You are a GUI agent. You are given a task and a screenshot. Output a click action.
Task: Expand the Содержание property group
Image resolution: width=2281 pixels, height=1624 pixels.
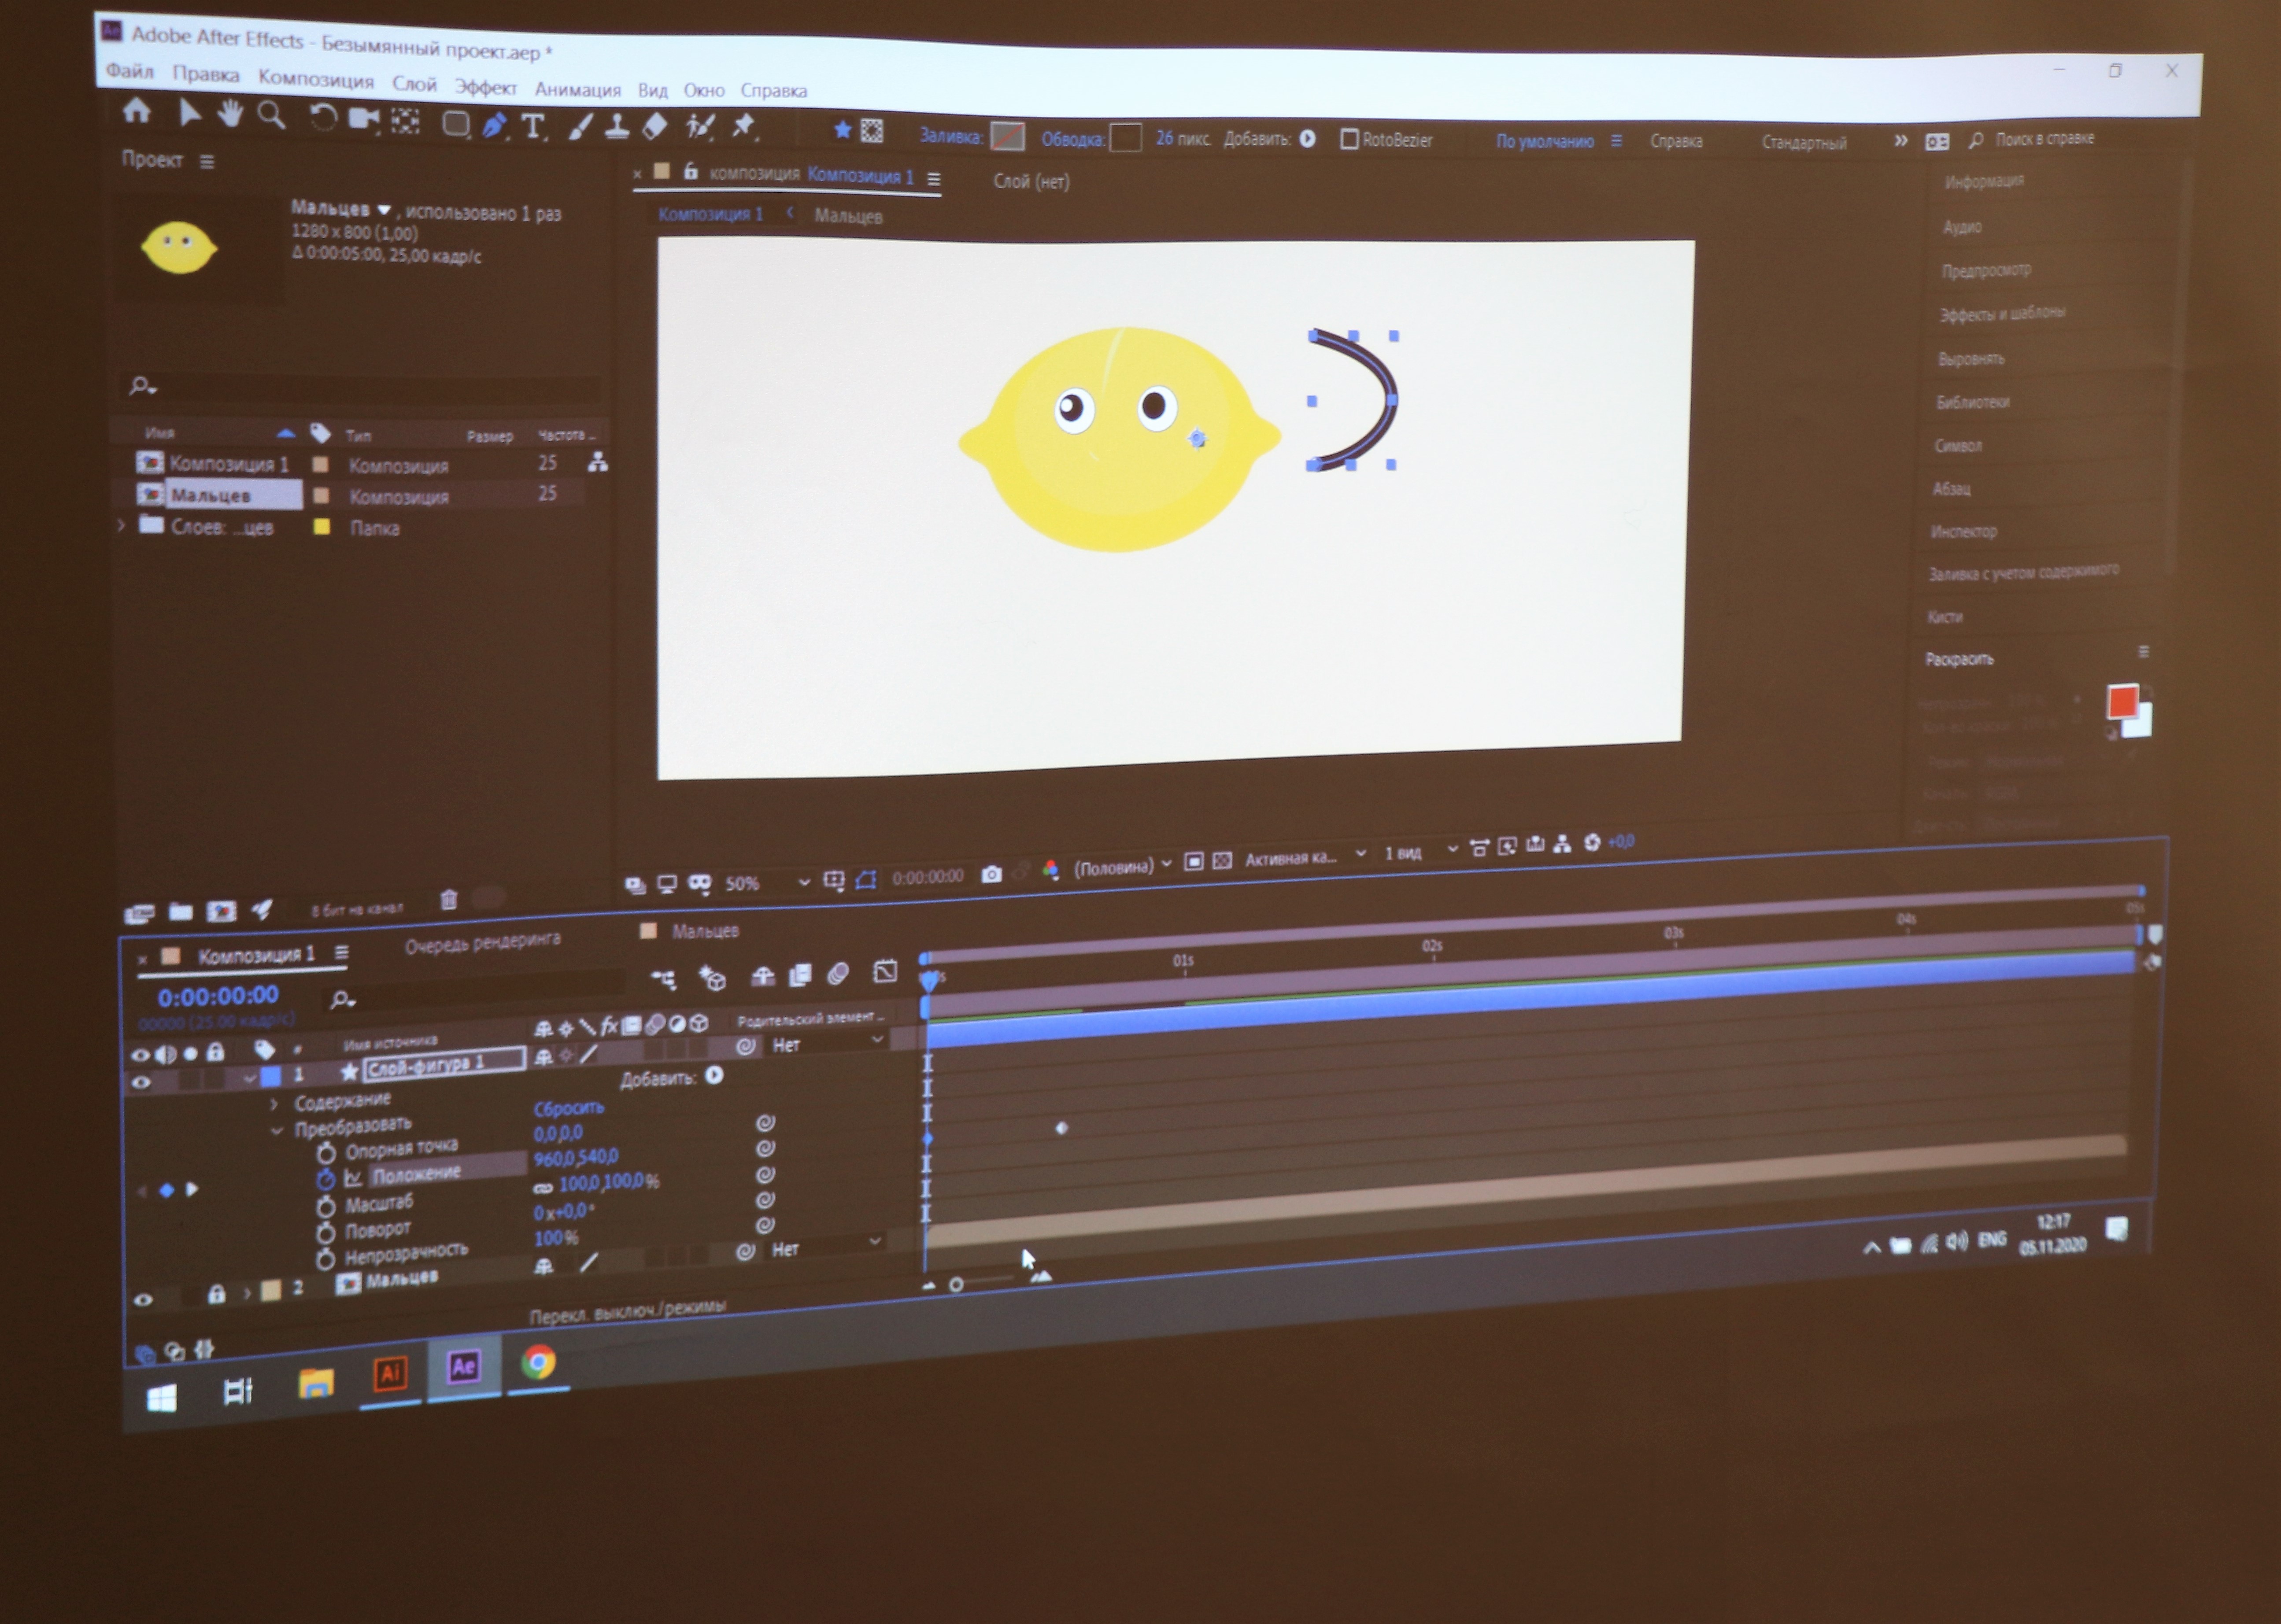274,1104
